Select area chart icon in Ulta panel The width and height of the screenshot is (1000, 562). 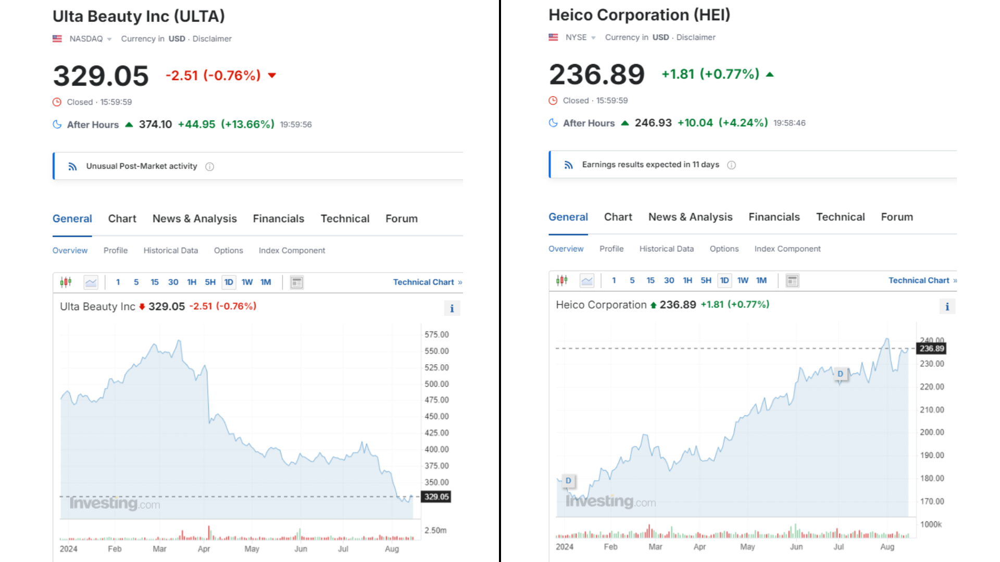(x=91, y=282)
